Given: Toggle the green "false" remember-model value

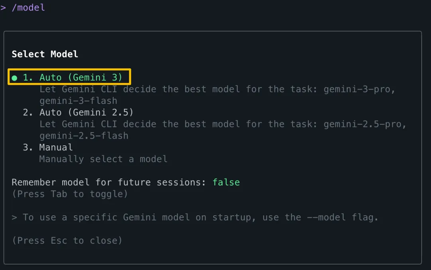Looking at the screenshot, I should (x=226, y=183).
